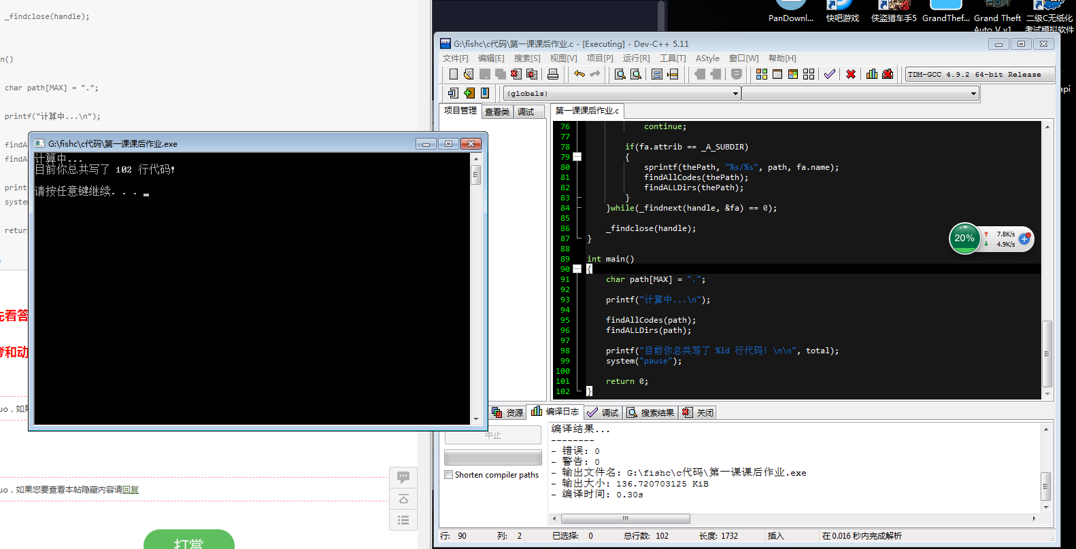Select the 第一课课后作业.c editor tab
Screen dimensions: 1076x549
coord(587,111)
